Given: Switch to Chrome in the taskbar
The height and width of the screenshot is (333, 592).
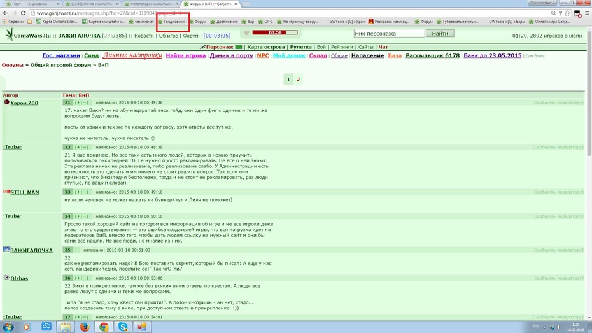Looking at the screenshot, I should [x=104, y=327].
